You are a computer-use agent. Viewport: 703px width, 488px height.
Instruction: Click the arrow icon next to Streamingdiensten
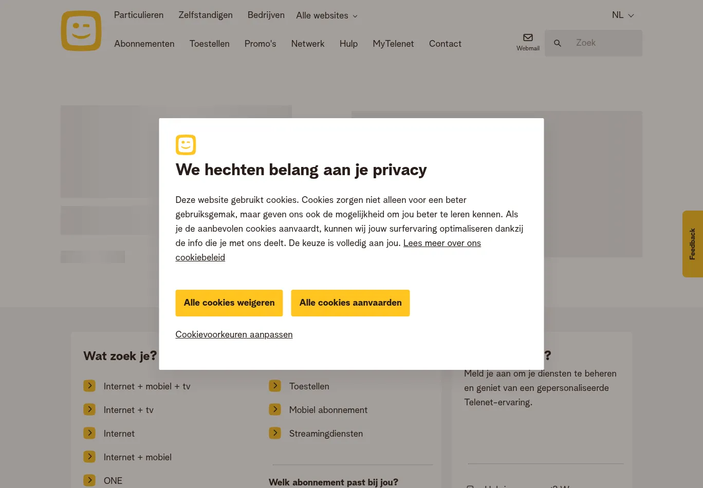275,433
